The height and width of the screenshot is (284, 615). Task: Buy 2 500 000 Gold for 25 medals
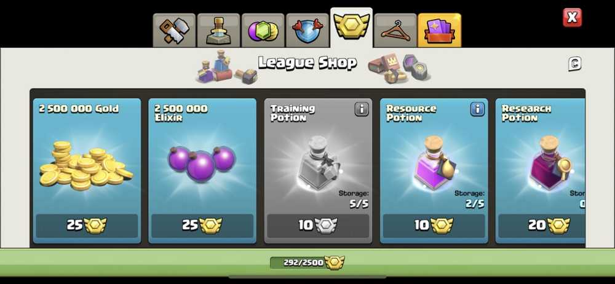click(87, 225)
